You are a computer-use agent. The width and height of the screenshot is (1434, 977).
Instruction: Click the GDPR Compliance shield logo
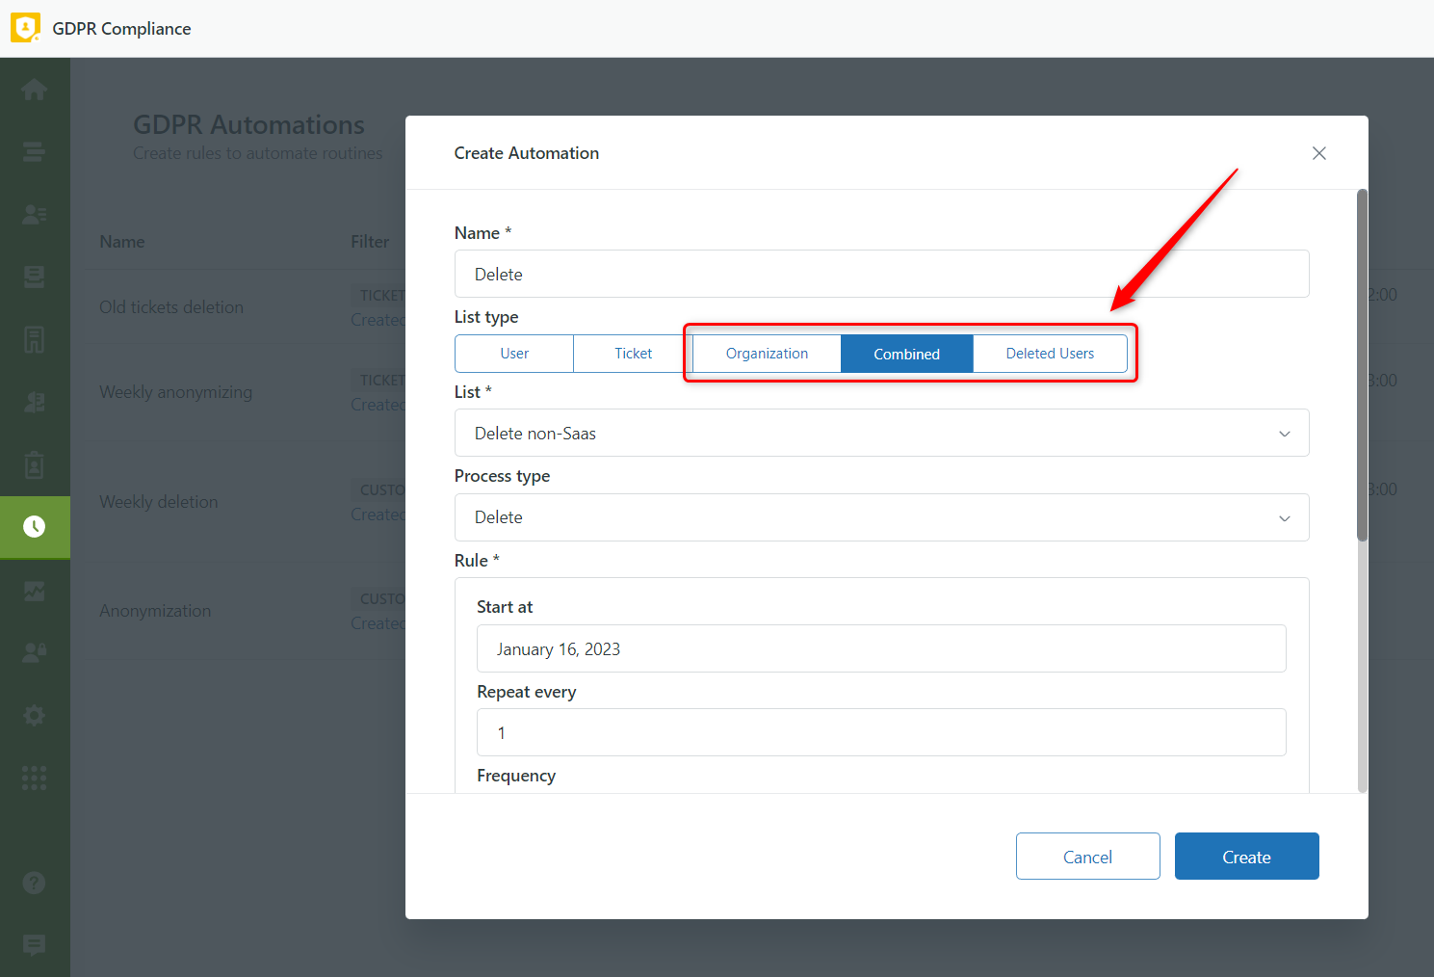click(x=25, y=28)
